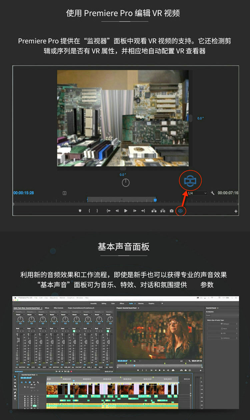Click the circuit board VR video frame
This screenshot has width=250, height=420.
(123, 118)
